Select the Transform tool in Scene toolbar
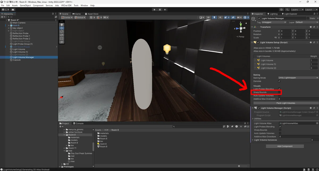This screenshot has height=171, width=319. tap(62, 42)
